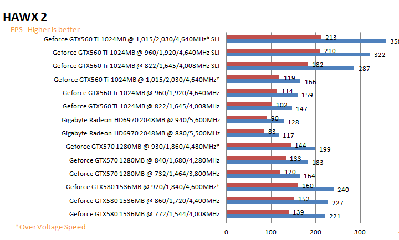Click the GTX570 840/1,680/4,280MHz label
Screen dimensions: 399x240
point(144,160)
